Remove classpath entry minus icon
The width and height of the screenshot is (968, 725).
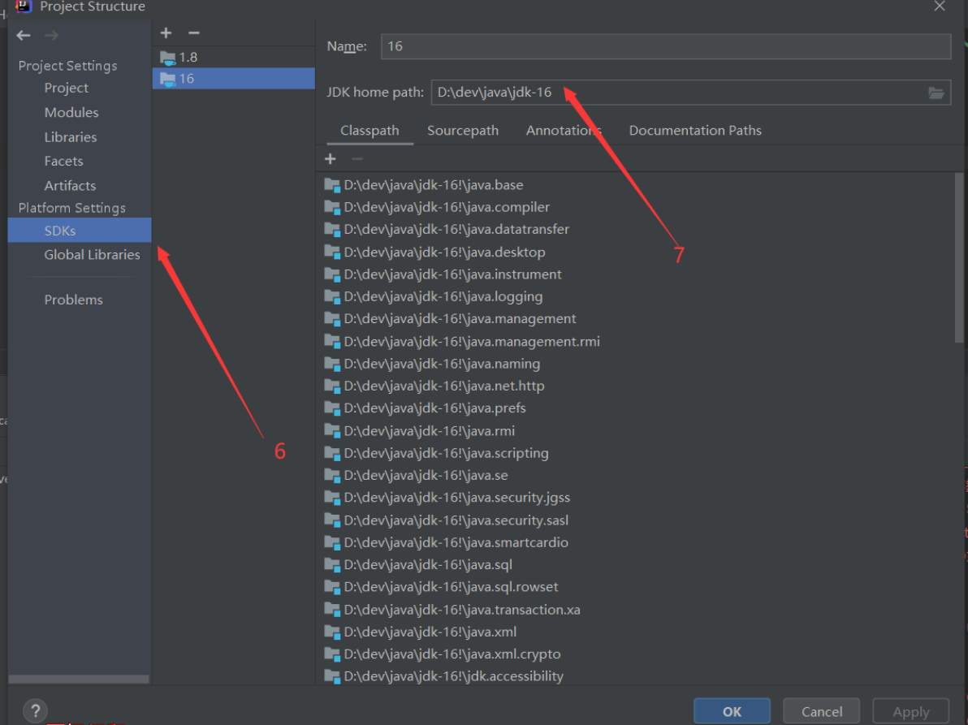357,159
